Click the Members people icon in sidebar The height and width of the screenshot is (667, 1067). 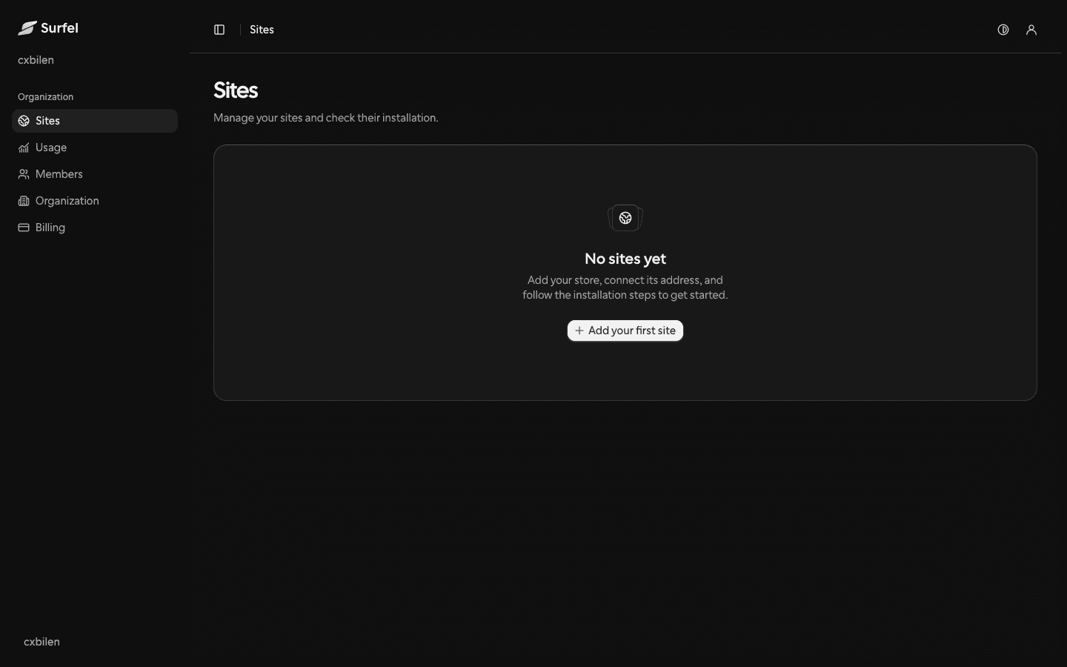pos(24,174)
